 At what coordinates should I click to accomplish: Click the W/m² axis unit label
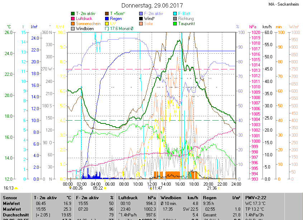click(294, 27)
